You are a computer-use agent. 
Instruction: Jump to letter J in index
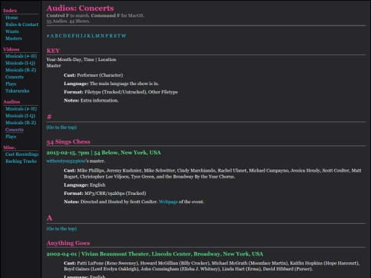85,36
